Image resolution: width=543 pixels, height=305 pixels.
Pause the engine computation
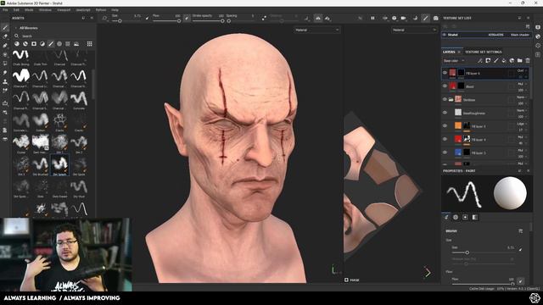click(x=372, y=18)
